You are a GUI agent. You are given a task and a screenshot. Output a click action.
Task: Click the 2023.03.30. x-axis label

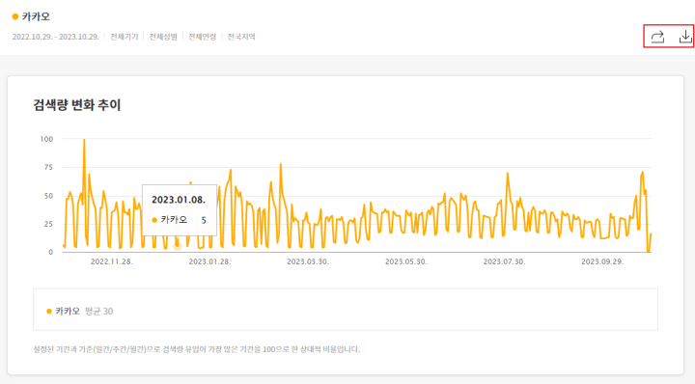[308, 261]
